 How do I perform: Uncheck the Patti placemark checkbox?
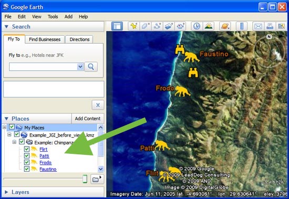[27, 156]
